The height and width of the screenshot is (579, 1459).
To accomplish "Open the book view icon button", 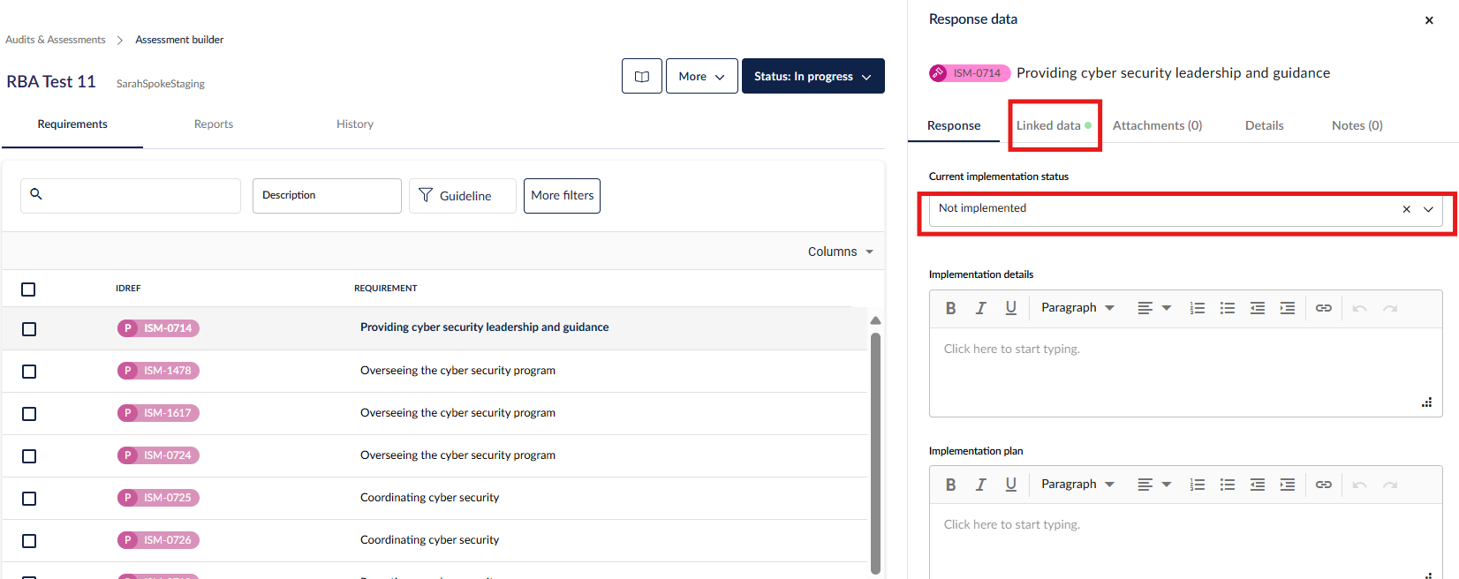I will (642, 76).
